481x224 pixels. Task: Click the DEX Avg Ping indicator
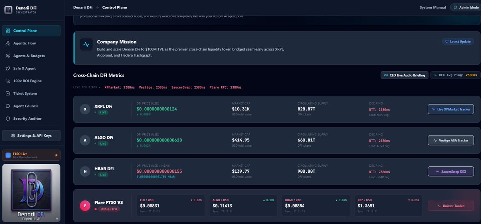point(455,75)
